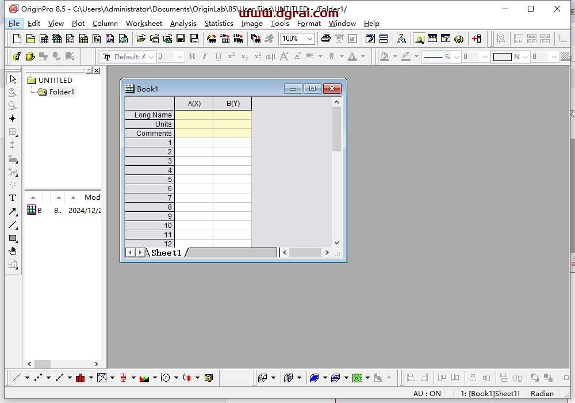
Task: Select the Pointer tool in the Tools toolbar
Action: coord(13,79)
